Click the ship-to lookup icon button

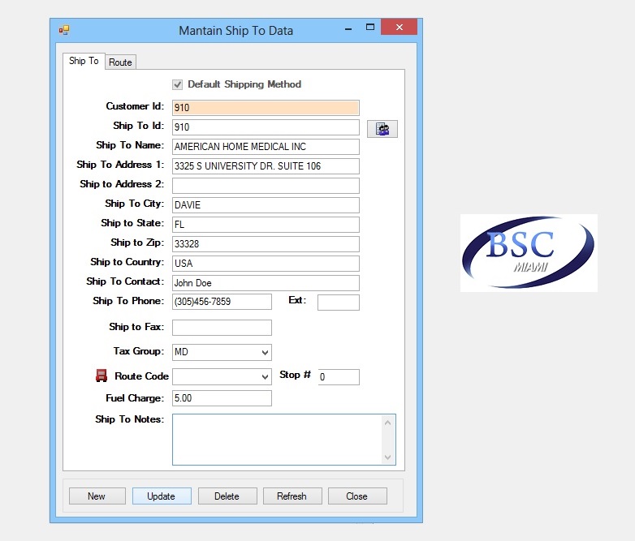382,129
